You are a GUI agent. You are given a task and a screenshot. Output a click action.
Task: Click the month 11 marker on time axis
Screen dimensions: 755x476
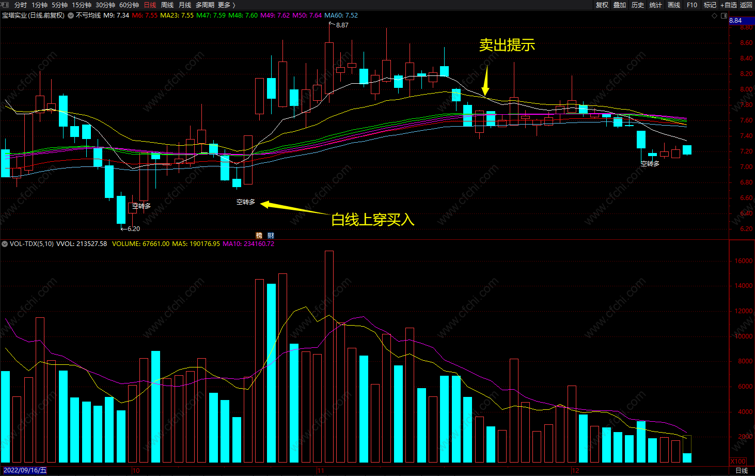(321, 470)
